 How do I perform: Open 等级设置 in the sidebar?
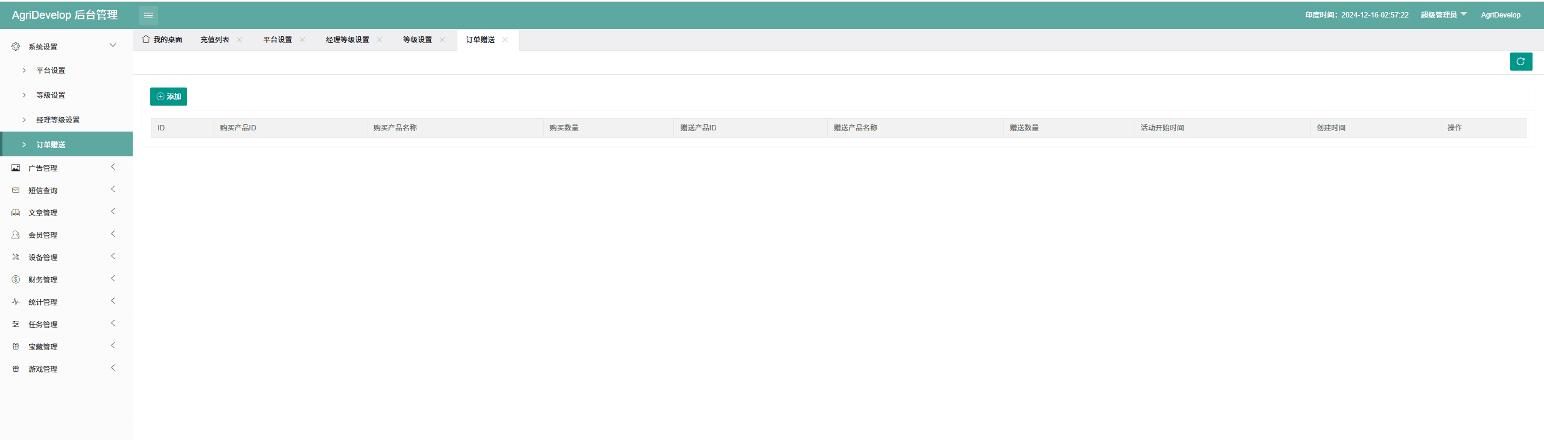66,95
